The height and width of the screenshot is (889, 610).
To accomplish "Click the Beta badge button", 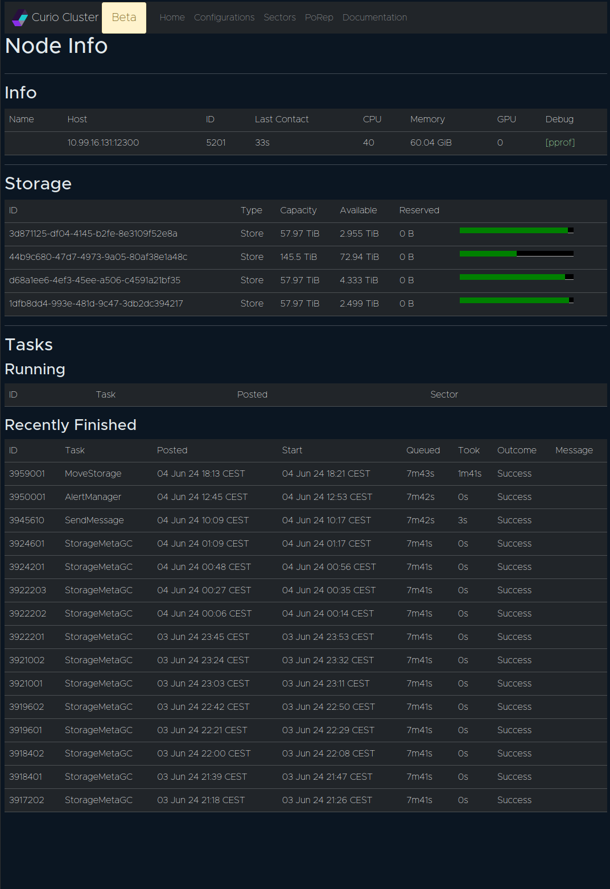I will coord(124,18).
